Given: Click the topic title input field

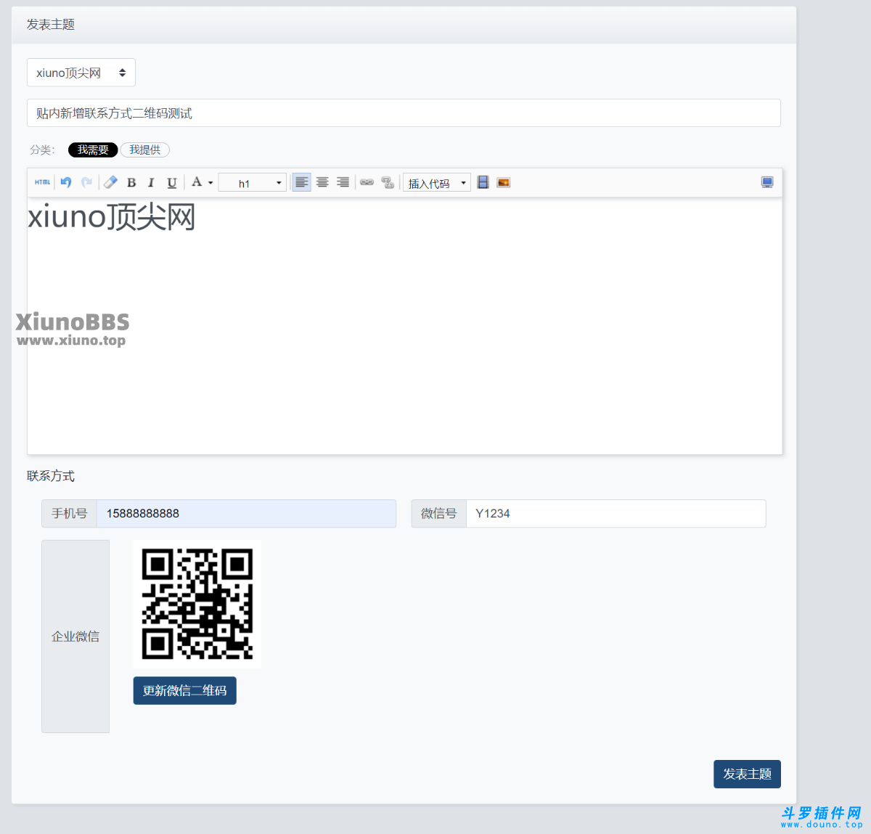Looking at the screenshot, I should click(404, 113).
